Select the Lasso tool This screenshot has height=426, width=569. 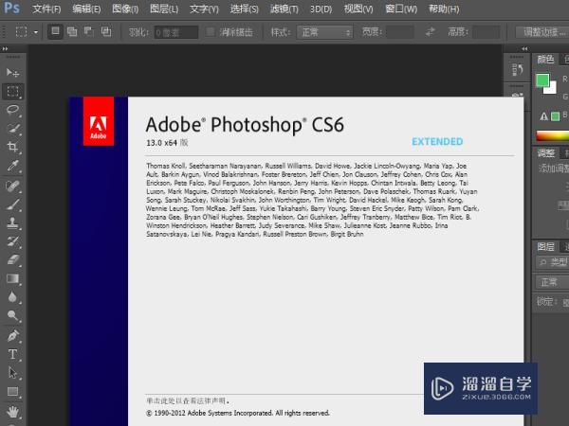coord(13,110)
